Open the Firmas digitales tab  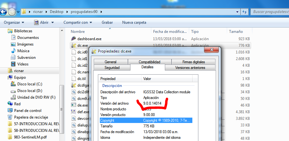pos(193,62)
